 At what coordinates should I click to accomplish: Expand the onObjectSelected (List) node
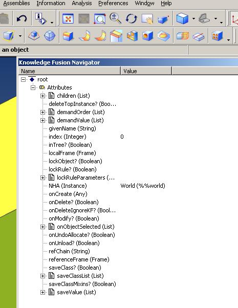pos(42,227)
